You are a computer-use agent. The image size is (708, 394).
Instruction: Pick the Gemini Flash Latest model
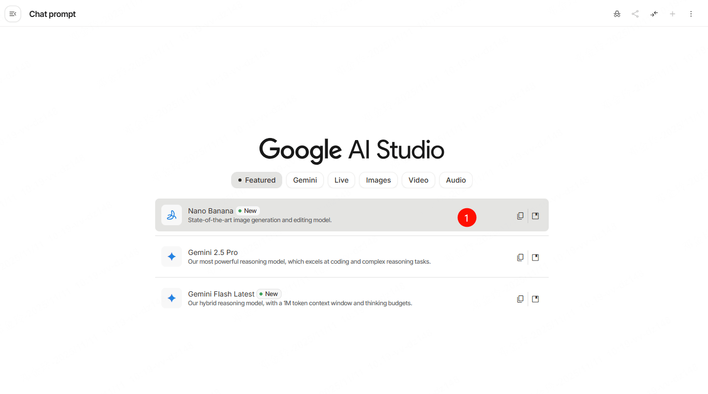[x=308, y=298]
